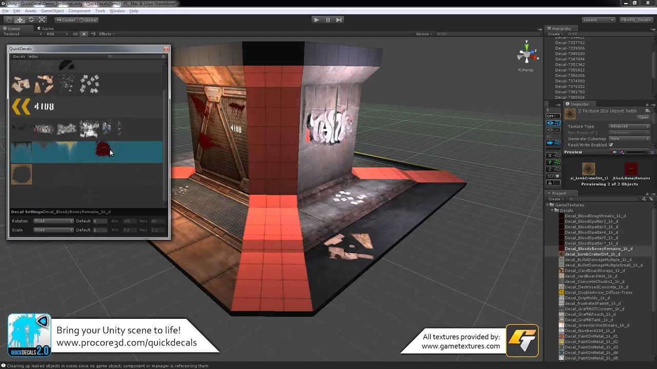Toggle scene lighting sun icon
Screen dimensions: 657x369
tap(84, 34)
